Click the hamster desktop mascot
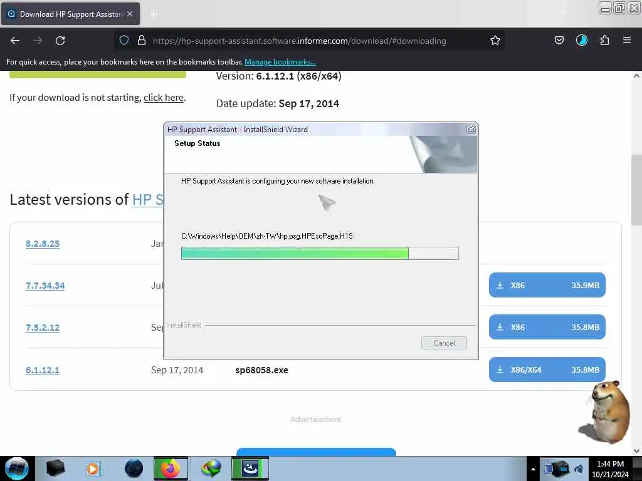 606,412
